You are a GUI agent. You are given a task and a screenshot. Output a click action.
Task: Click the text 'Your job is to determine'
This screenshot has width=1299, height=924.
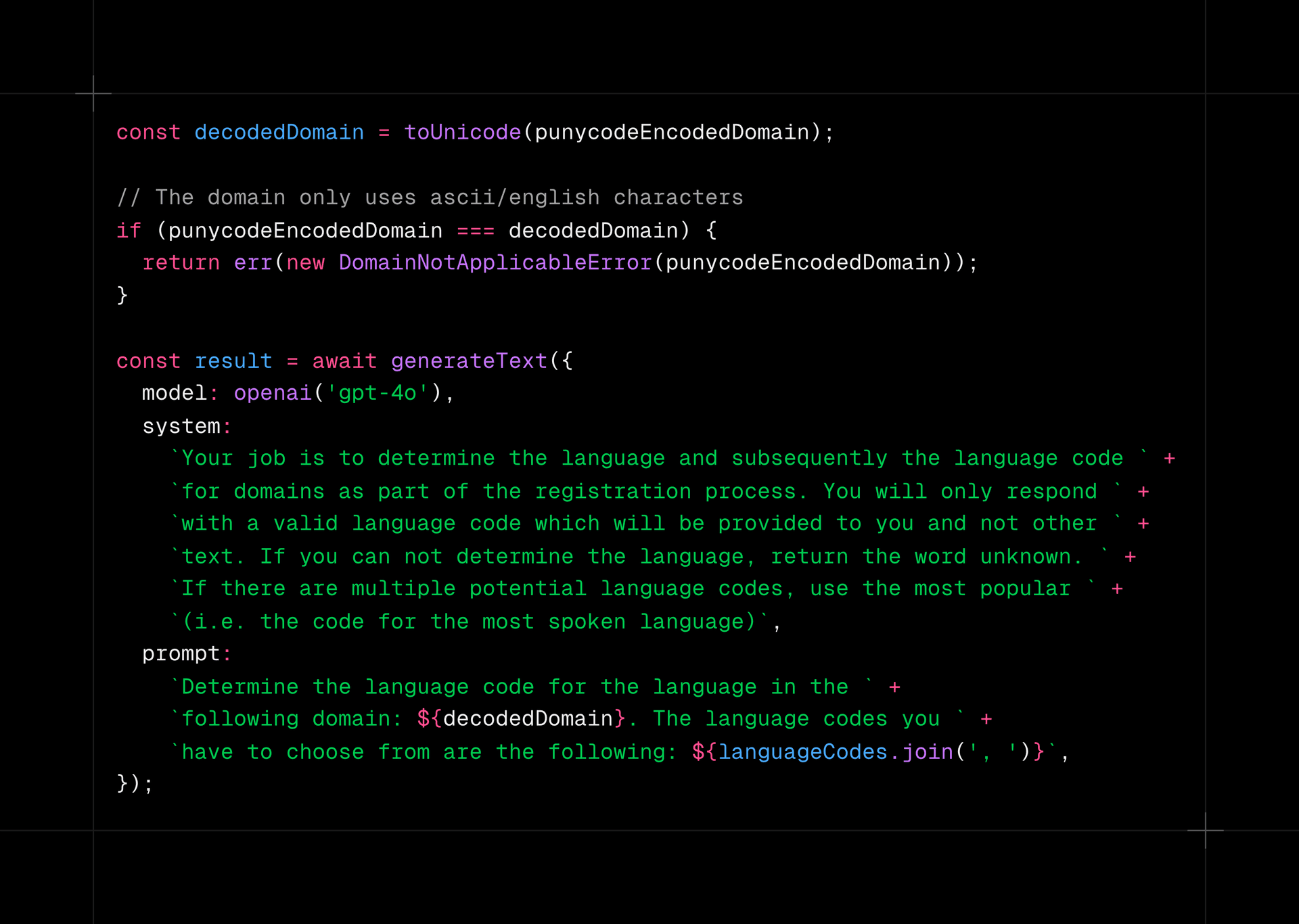[338, 459]
